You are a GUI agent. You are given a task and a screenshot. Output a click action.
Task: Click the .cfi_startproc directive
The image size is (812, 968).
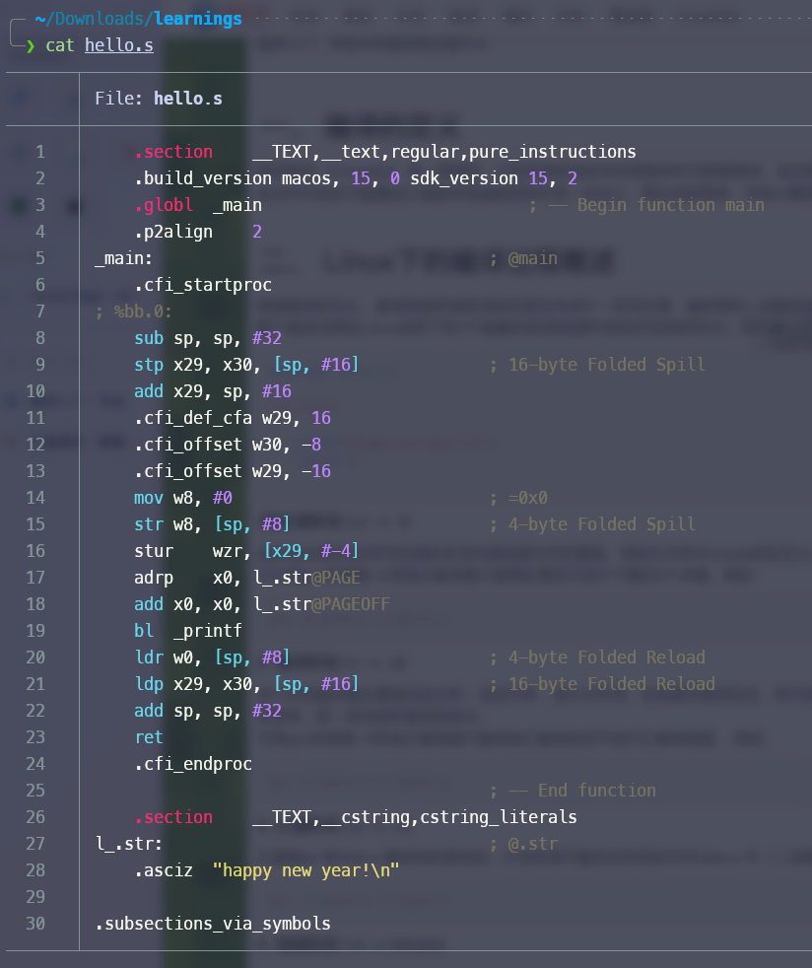click(x=203, y=285)
